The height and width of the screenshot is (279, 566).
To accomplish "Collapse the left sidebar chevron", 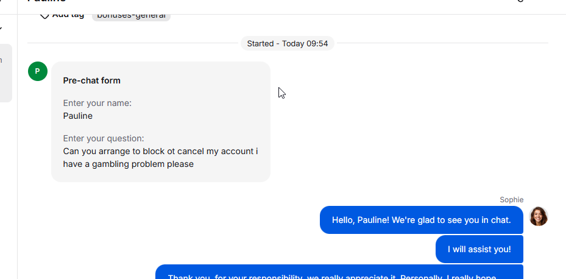I will click(1, 28).
